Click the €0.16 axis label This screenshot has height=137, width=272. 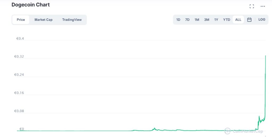(x=19, y=93)
